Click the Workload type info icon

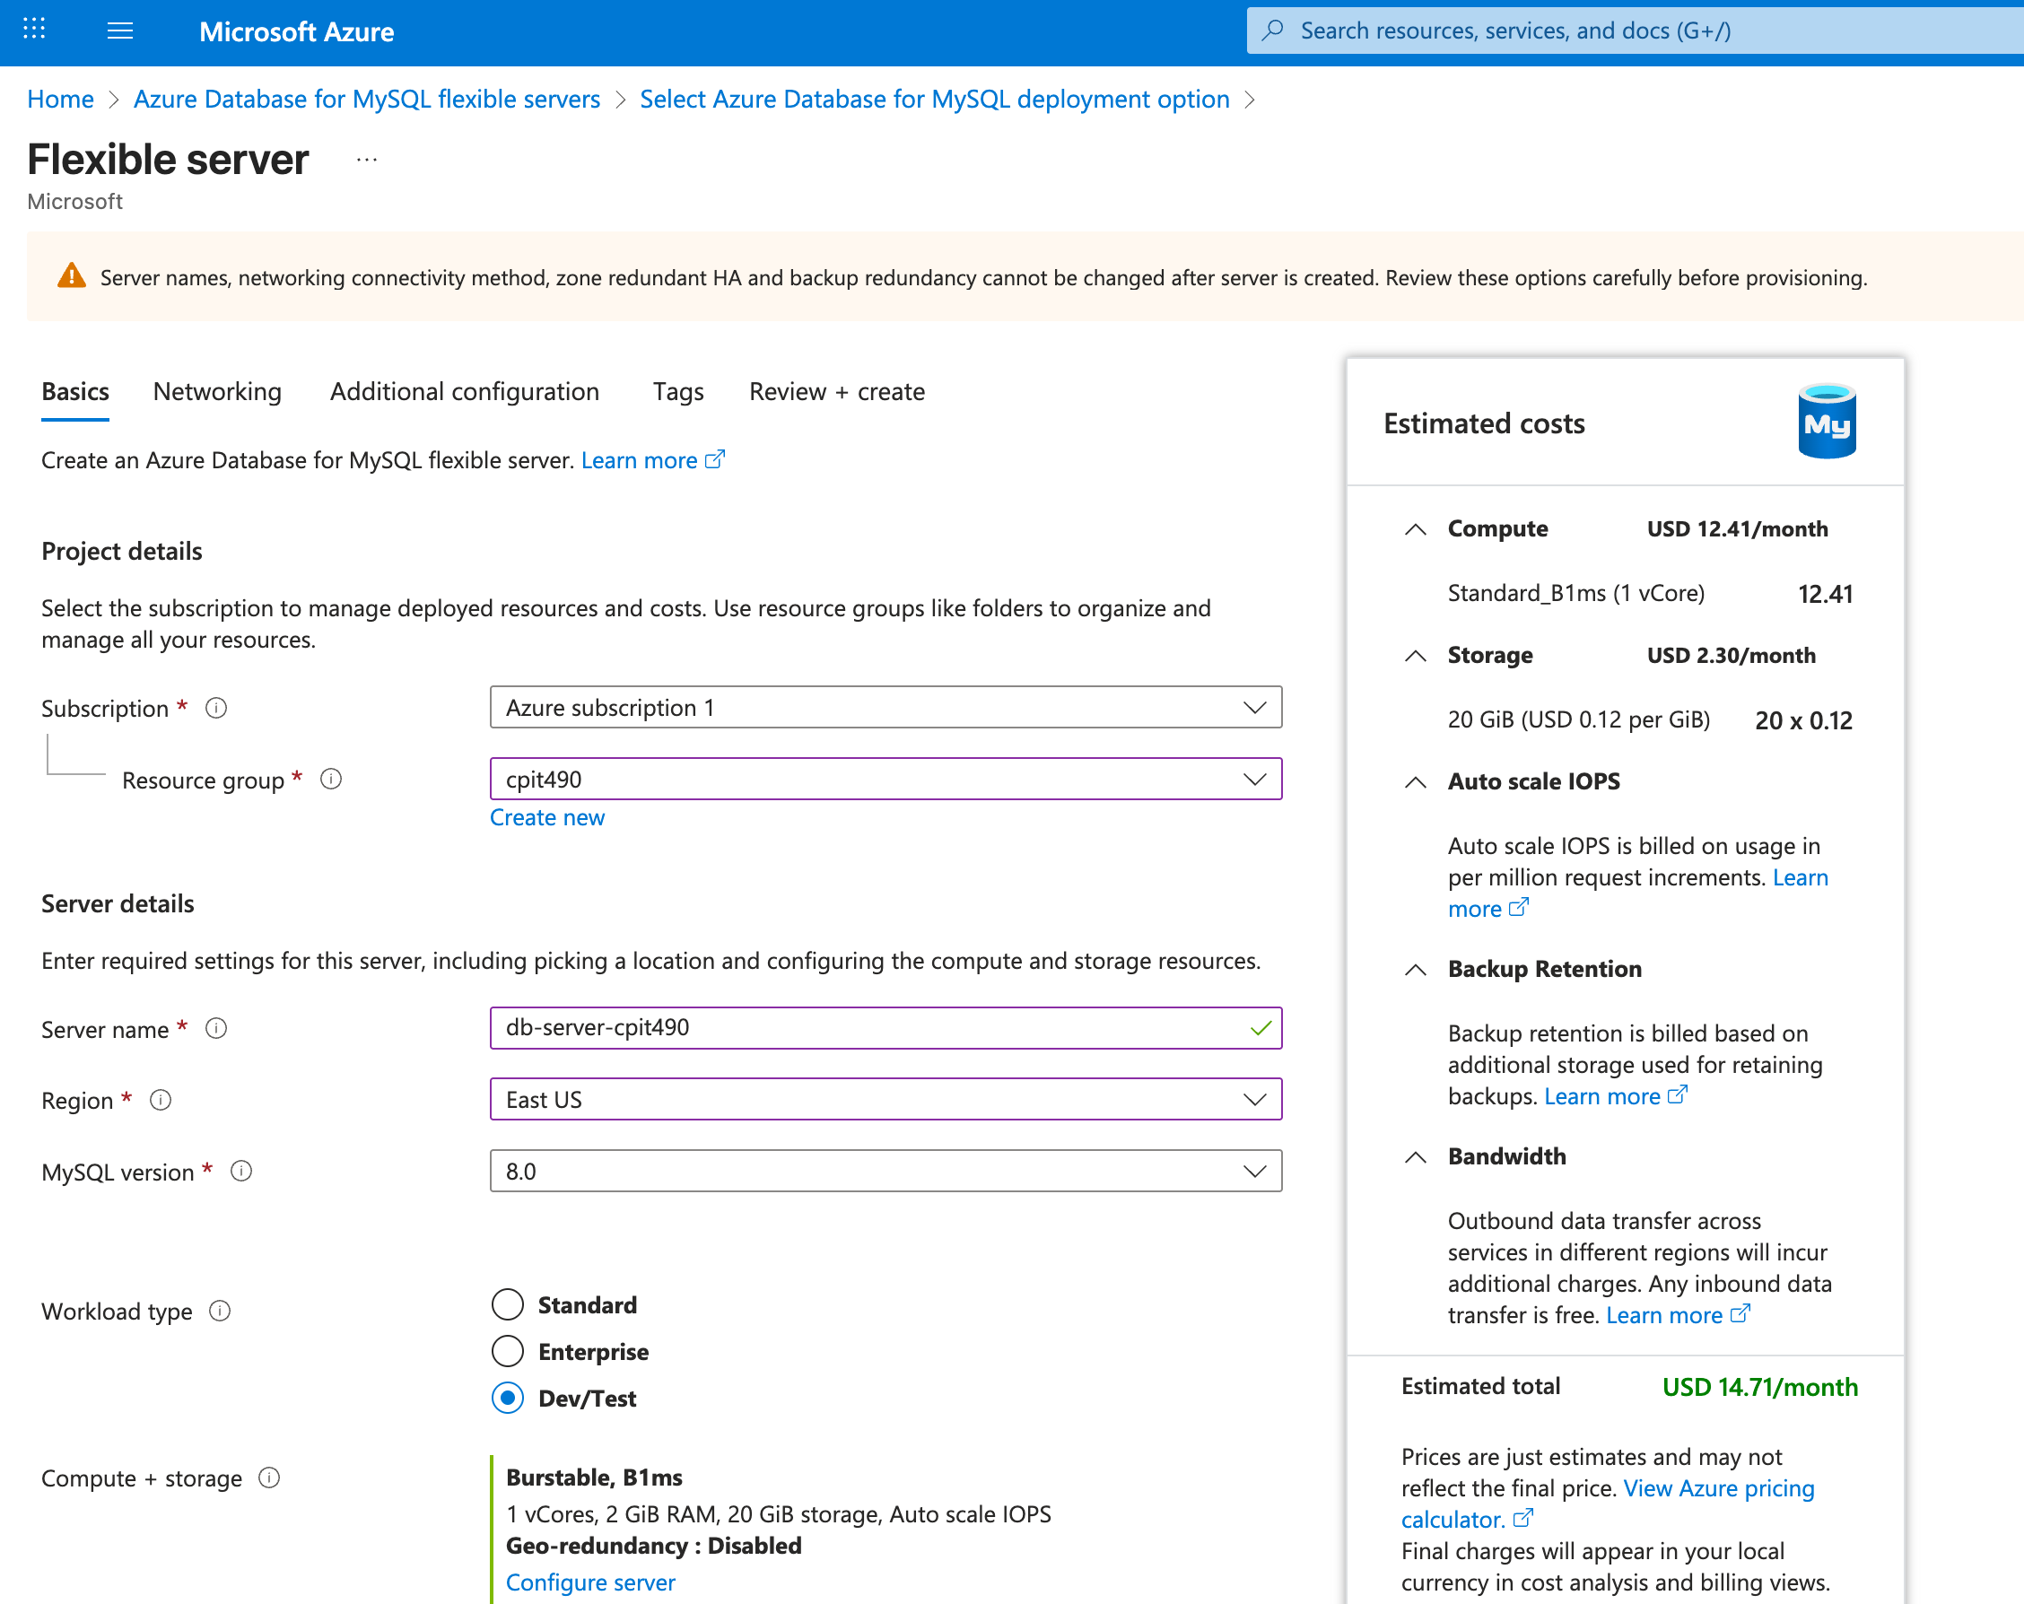tap(220, 1311)
